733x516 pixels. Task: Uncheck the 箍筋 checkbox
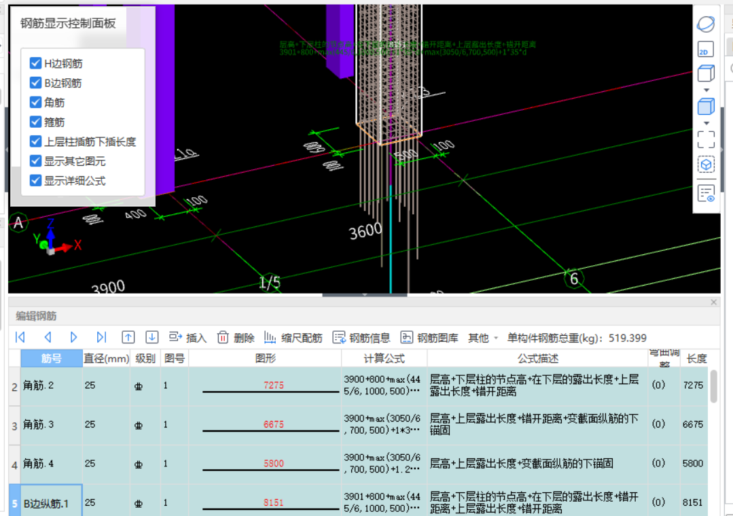coord(35,122)
